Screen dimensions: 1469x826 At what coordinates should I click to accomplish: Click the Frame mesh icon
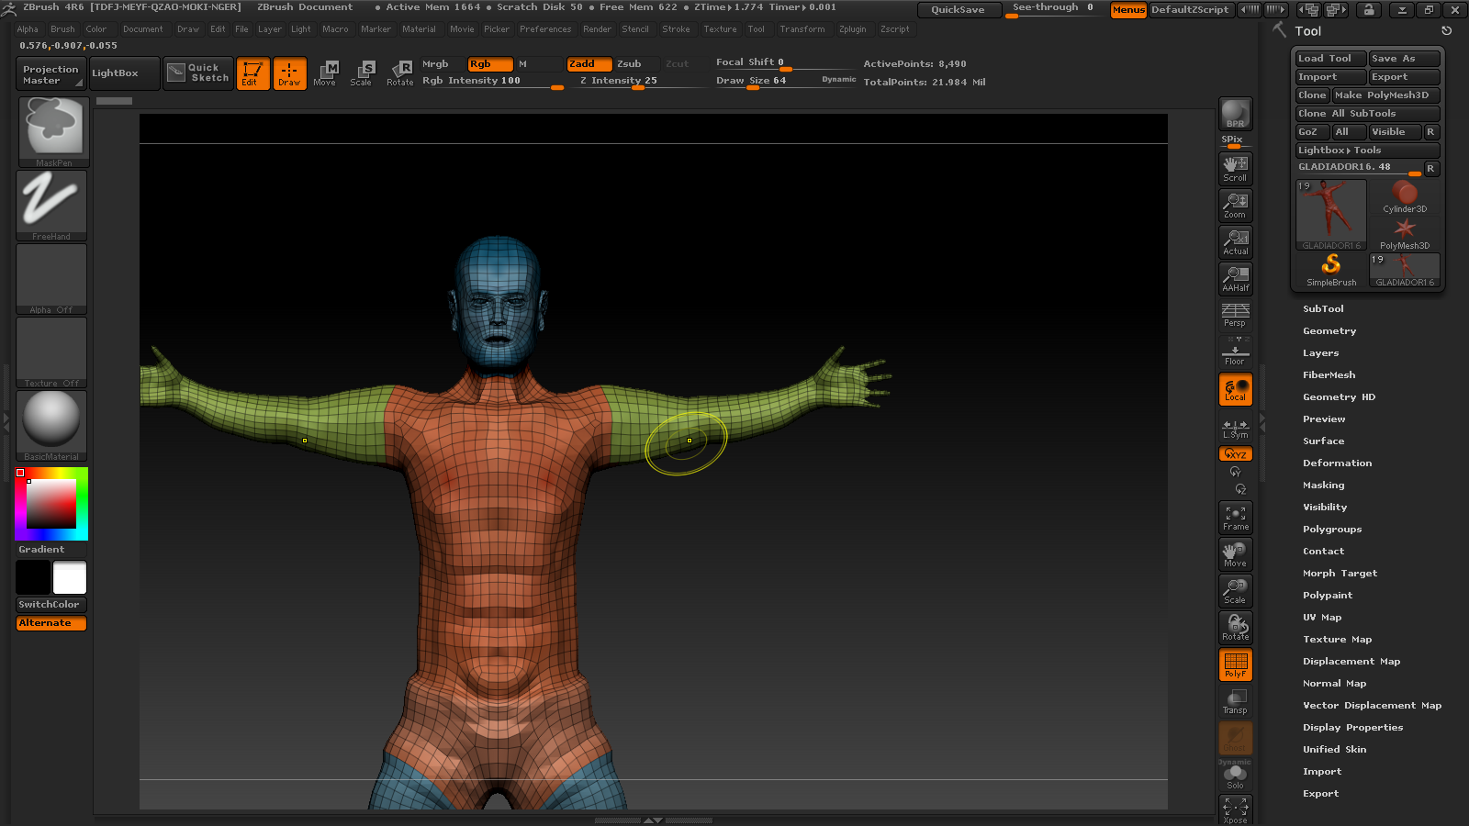pos(1235,518)
